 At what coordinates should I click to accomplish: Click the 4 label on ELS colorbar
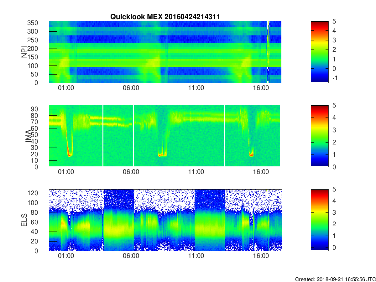click(x=334, y=201)
